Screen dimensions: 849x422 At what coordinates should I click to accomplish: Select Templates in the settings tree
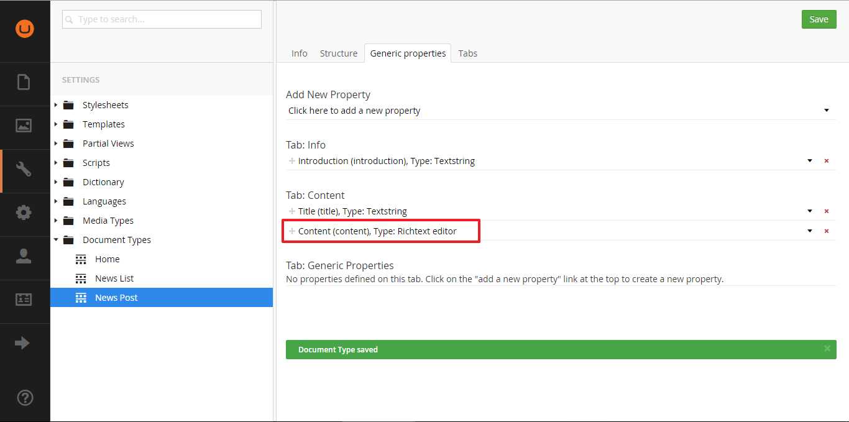[104, 124]
